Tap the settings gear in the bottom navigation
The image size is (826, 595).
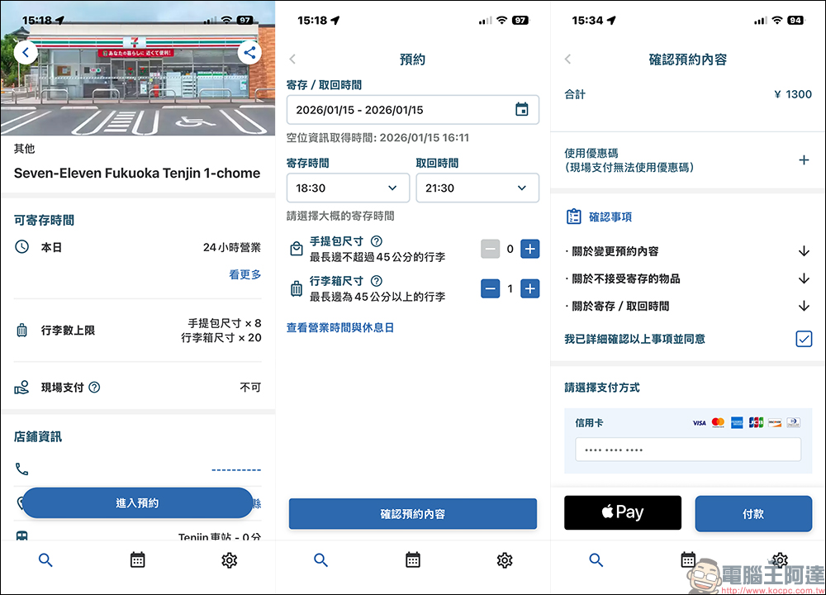click(229, 559)
